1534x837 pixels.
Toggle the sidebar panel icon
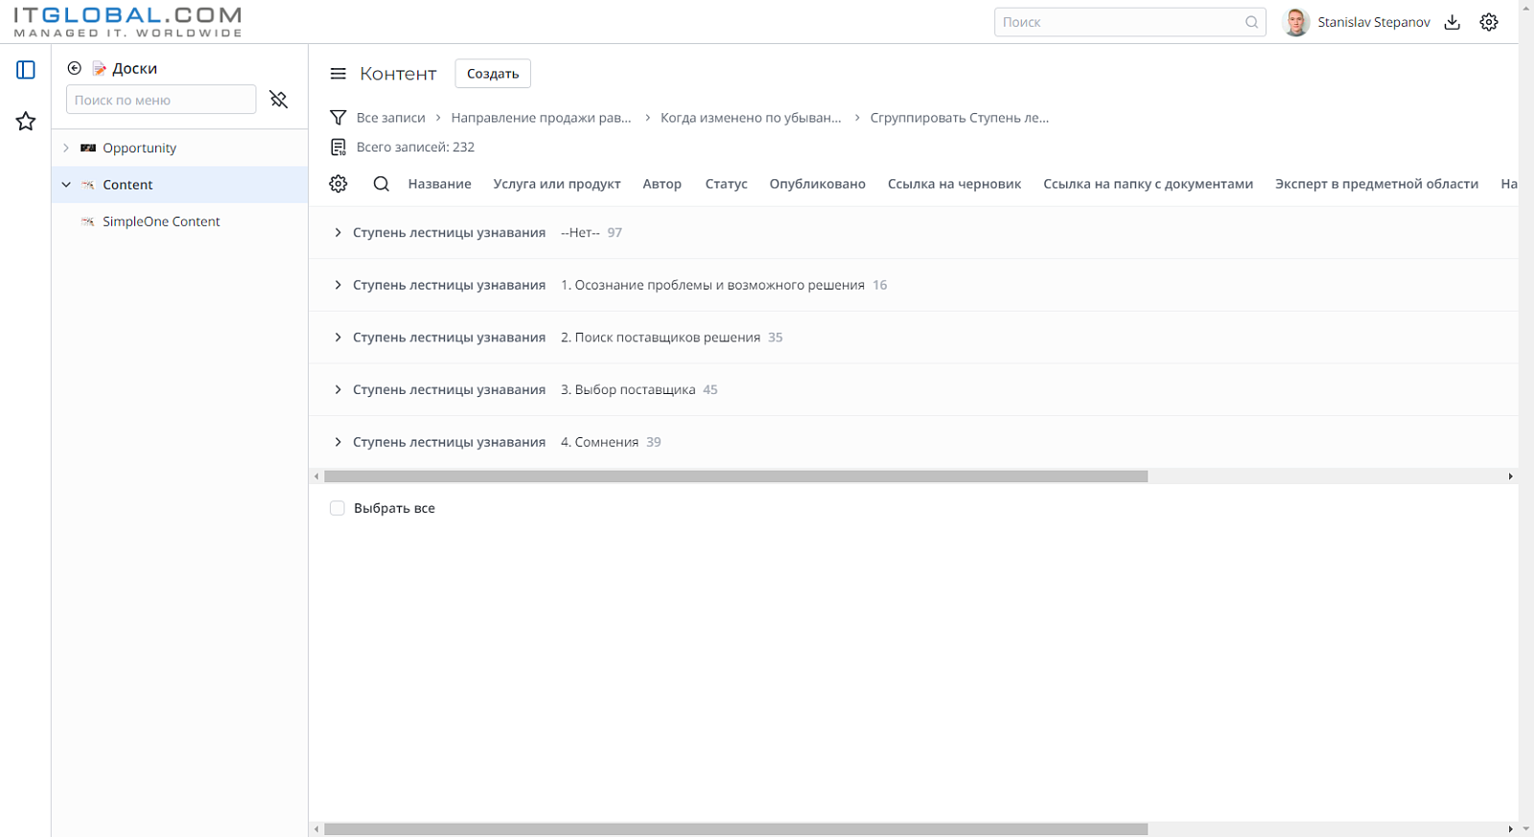[26, 70]
